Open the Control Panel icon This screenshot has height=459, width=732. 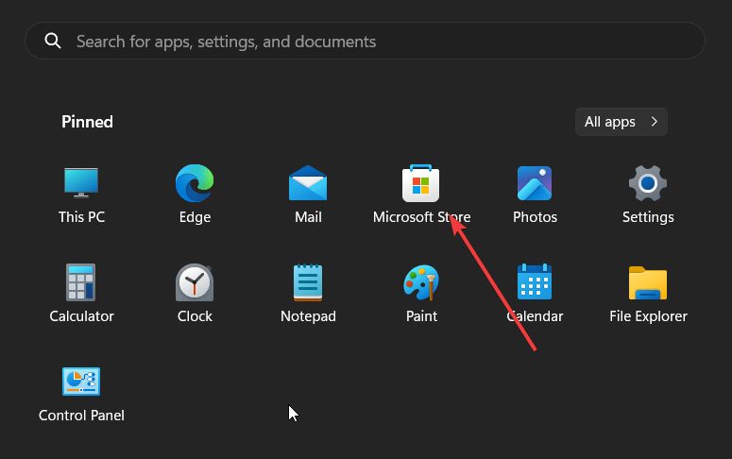tap(81, 382)
